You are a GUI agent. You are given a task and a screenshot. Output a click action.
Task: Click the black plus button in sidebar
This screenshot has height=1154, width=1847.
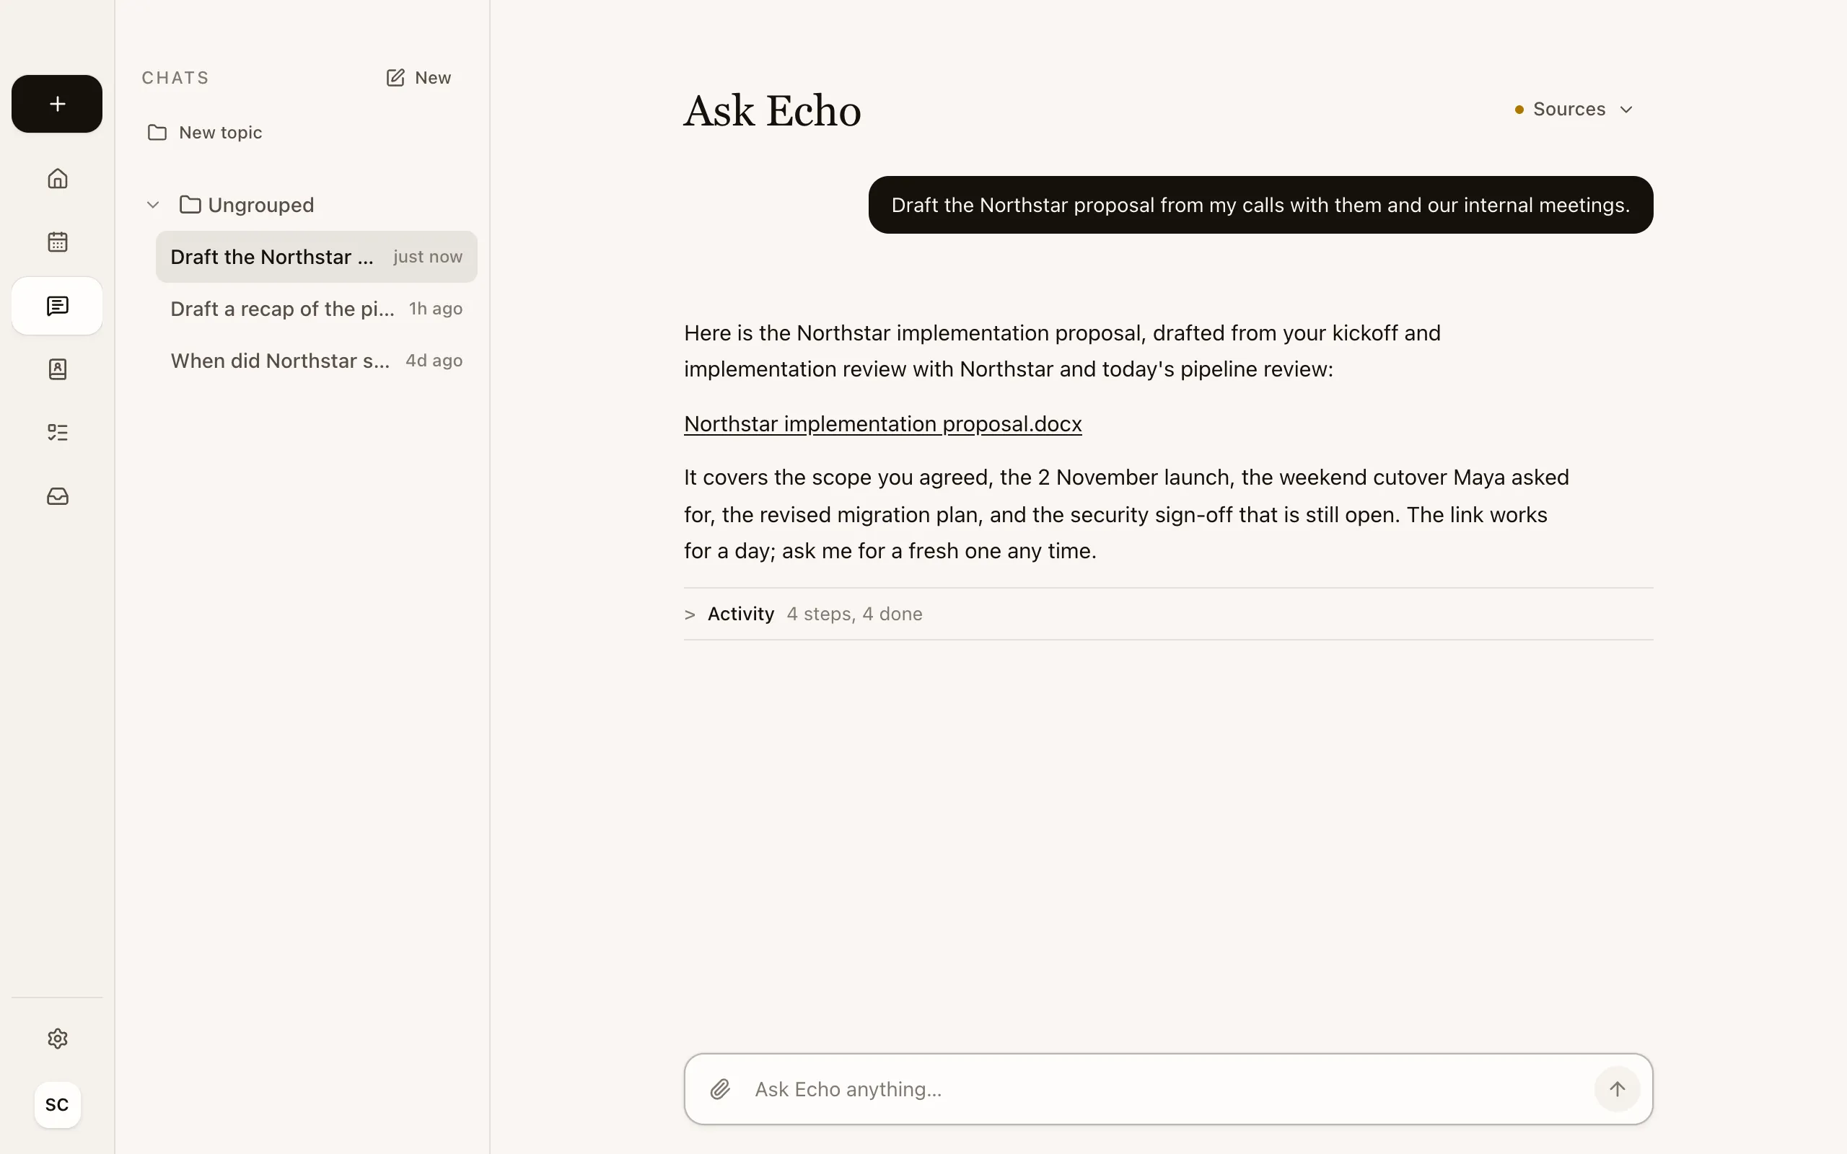(x=57, y=104)
